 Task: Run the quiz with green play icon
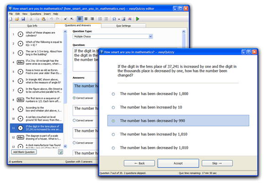(x=138, y=19)
